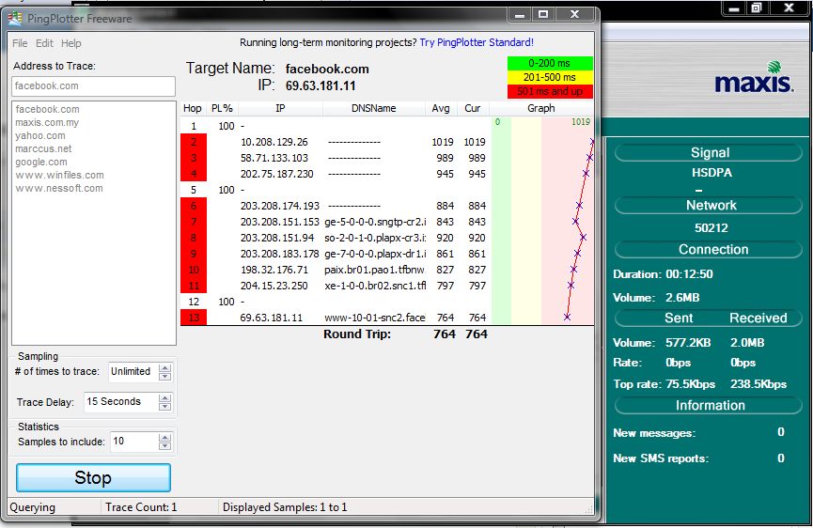
Task: Click the PL% column header
Action: (222, 108)
